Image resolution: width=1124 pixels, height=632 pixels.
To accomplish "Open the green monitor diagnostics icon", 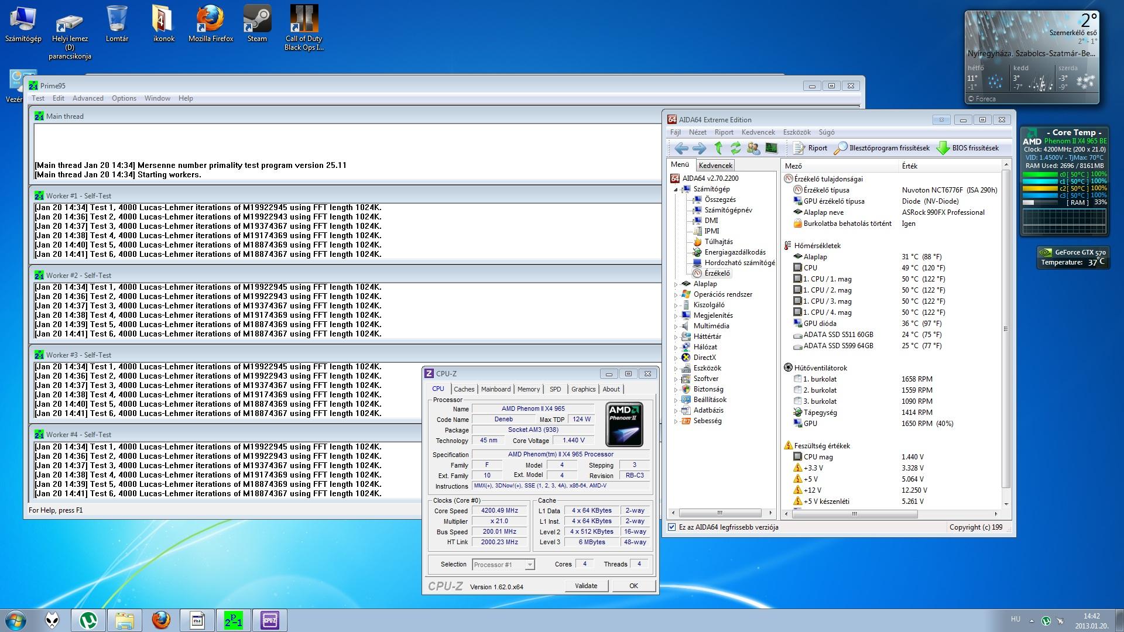I will click(x=772, y=148).
